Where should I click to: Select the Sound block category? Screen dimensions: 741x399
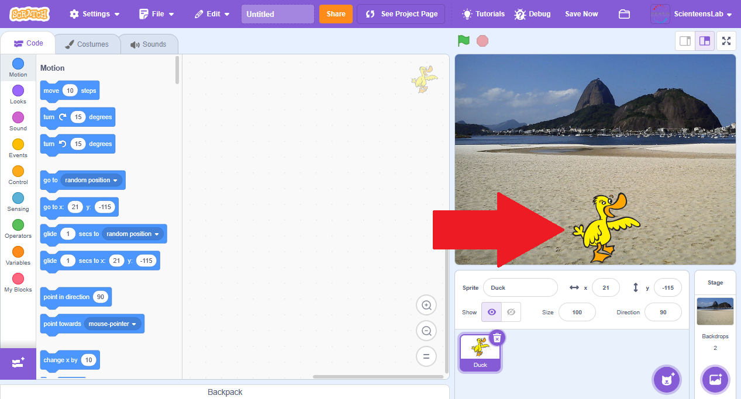coord(18,122)
